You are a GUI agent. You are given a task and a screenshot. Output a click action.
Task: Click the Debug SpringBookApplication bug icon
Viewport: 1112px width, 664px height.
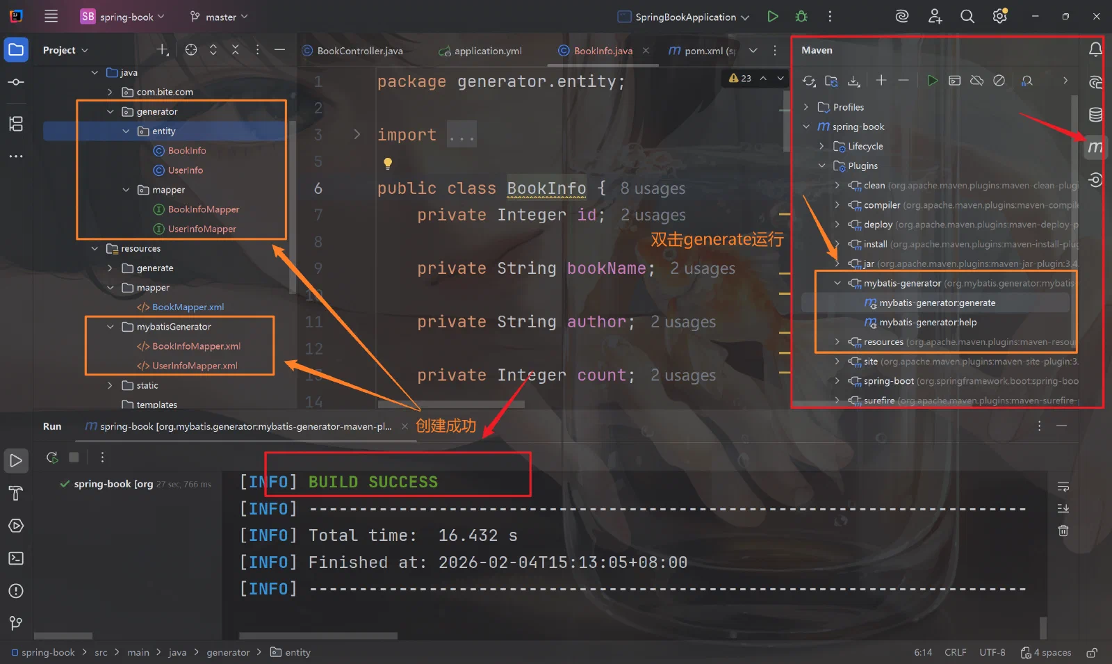click(801, 17)
